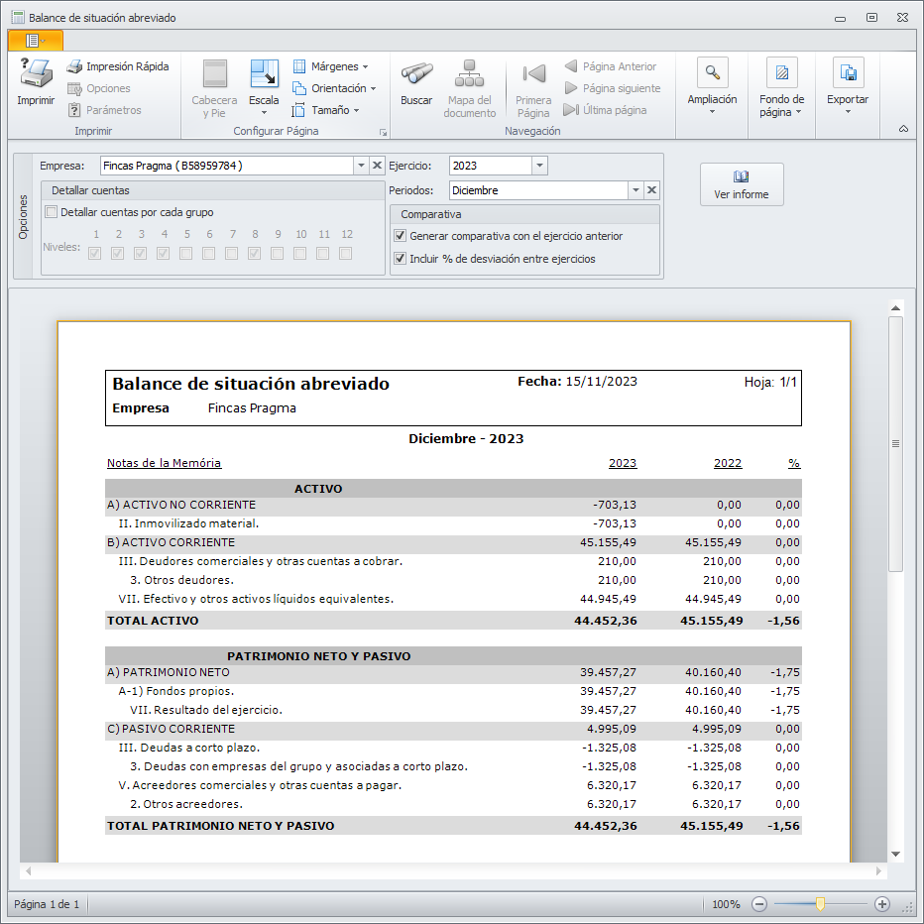Click the Buscar binoculars icon
This screenshot has width=924, height=924.
tap(416, 74)
